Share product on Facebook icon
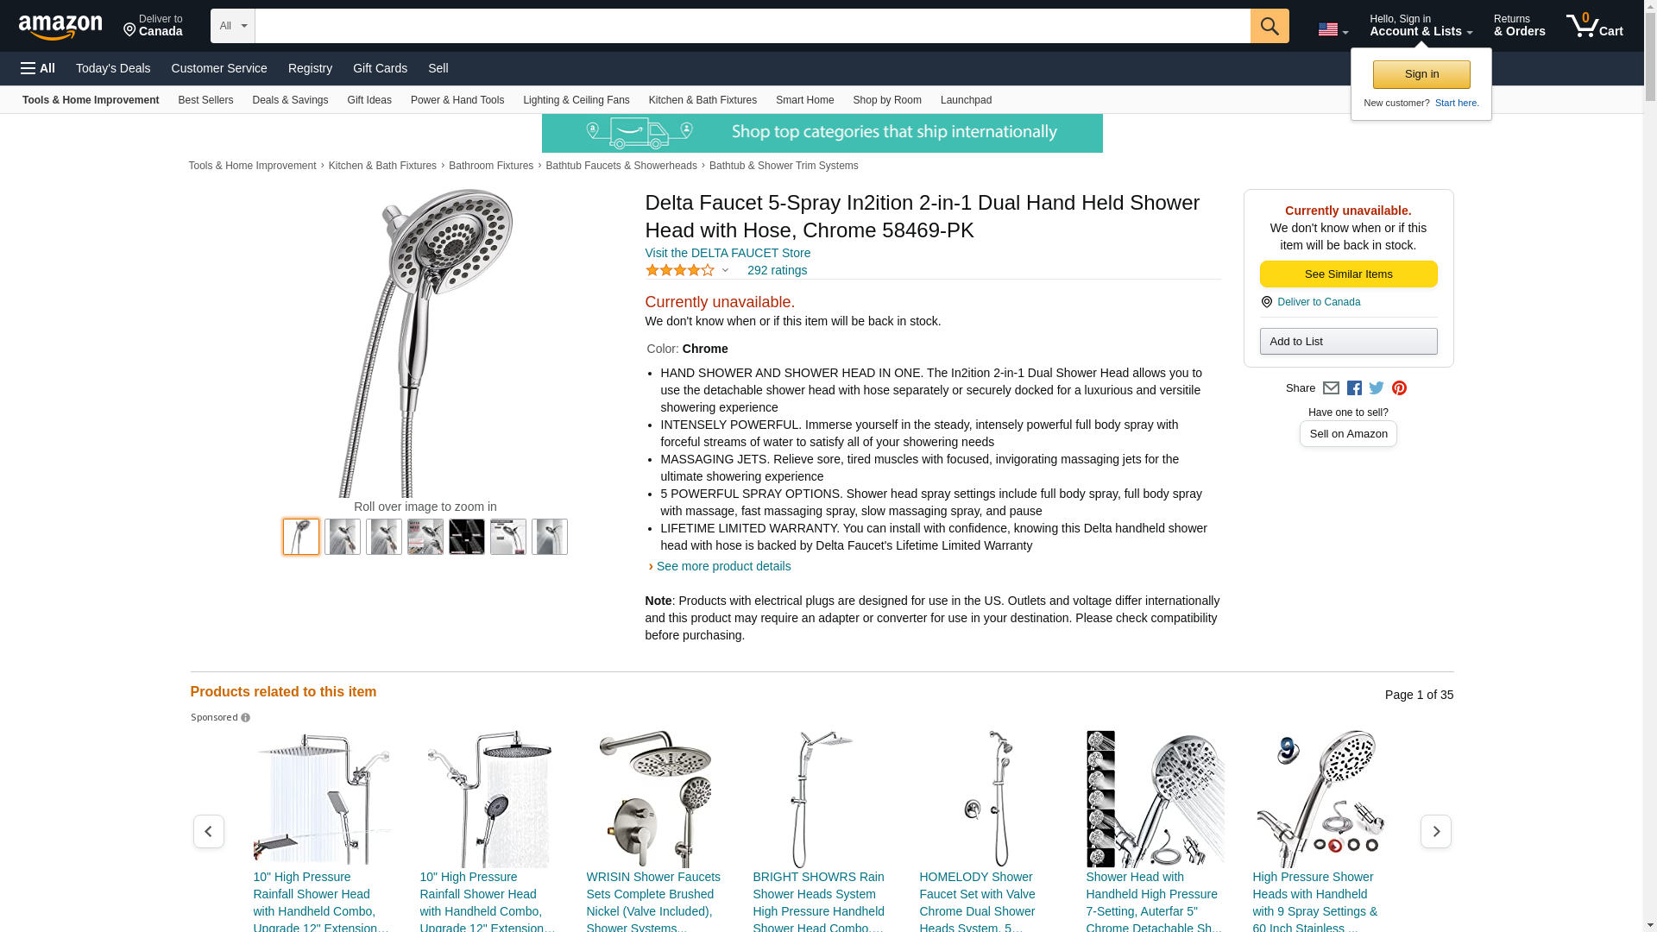This screenshot has height=932, width=1657. click(1354, 388)
